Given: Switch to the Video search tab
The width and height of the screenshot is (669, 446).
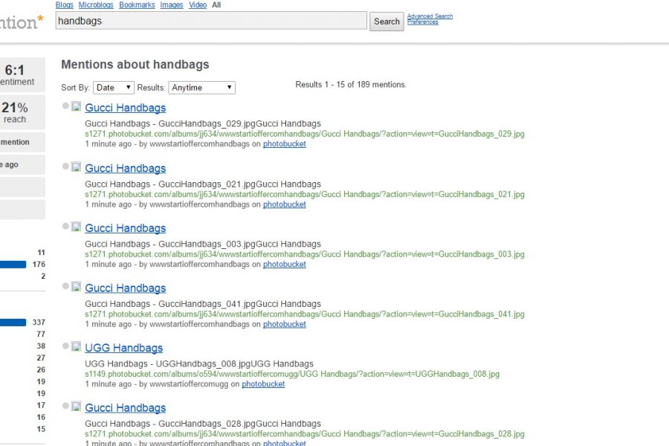Looking at the screenshot, I should pyautogui.click(x=198, y=4).
